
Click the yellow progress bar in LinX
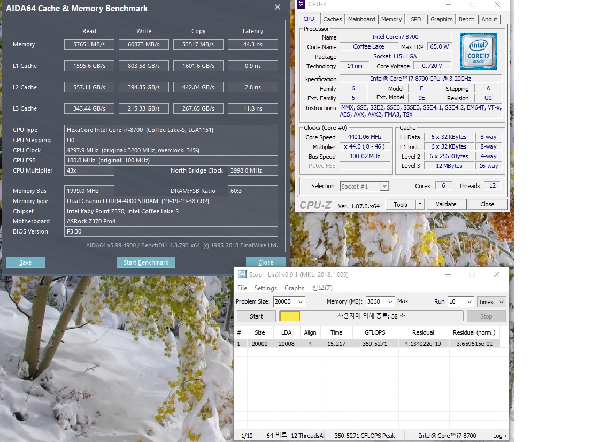tap(290, 316)
